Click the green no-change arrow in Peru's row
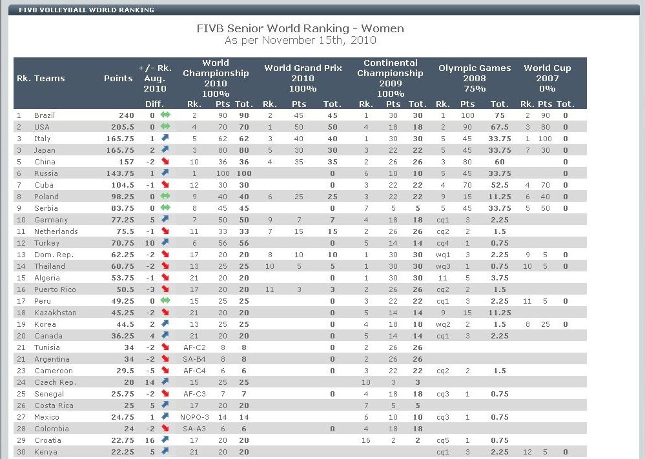The width and height of the screenshot is (645, 459). tap(165, 301)
